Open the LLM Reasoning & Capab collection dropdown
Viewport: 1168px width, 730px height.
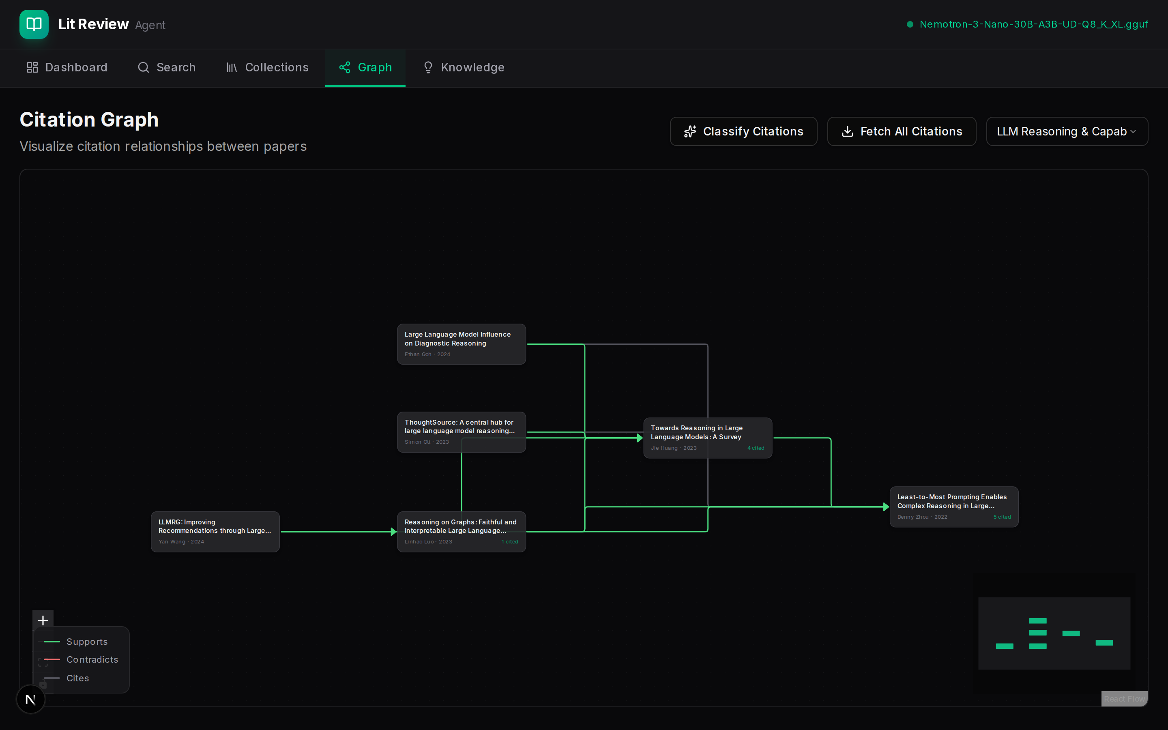click(x=1067, y=131)
